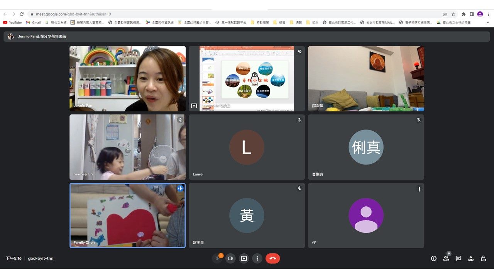
Task: Toggle the browser side panel
Action: pyautogui.click(x=472, y=14)
